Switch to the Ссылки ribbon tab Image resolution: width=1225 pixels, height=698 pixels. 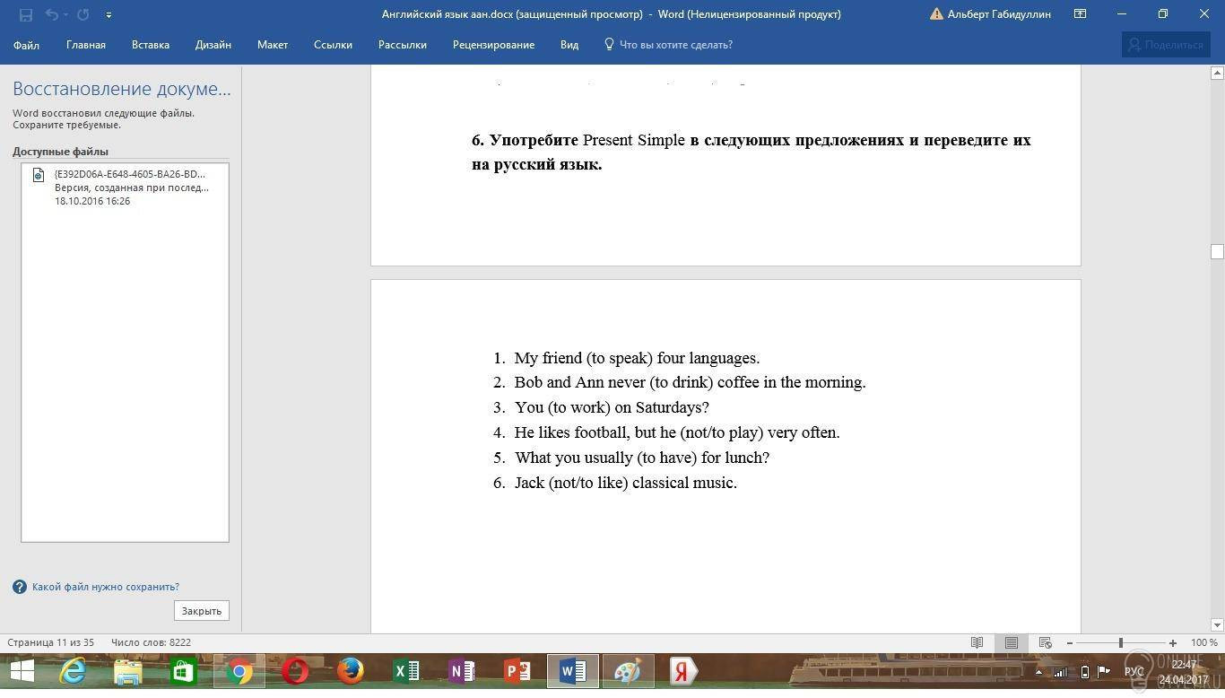(333, 45)
